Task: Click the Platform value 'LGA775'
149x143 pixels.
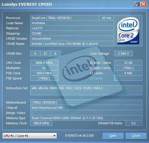Action: click(x=72, y=28)
